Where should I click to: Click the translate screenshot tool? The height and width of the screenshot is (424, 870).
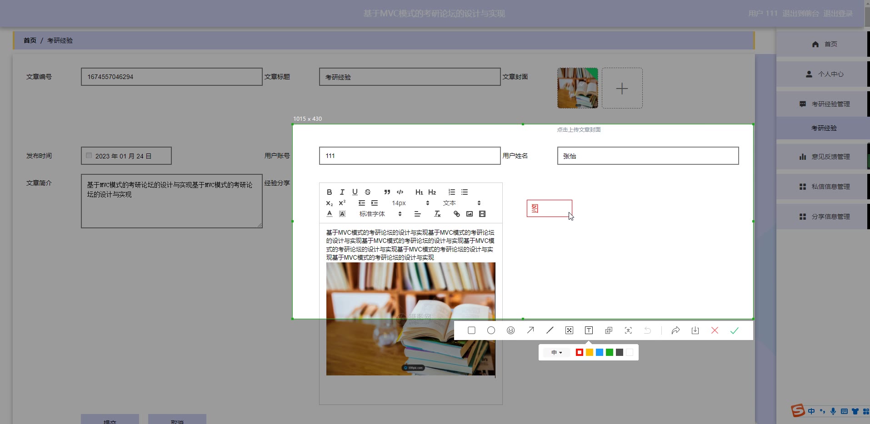tap(609, 330)
